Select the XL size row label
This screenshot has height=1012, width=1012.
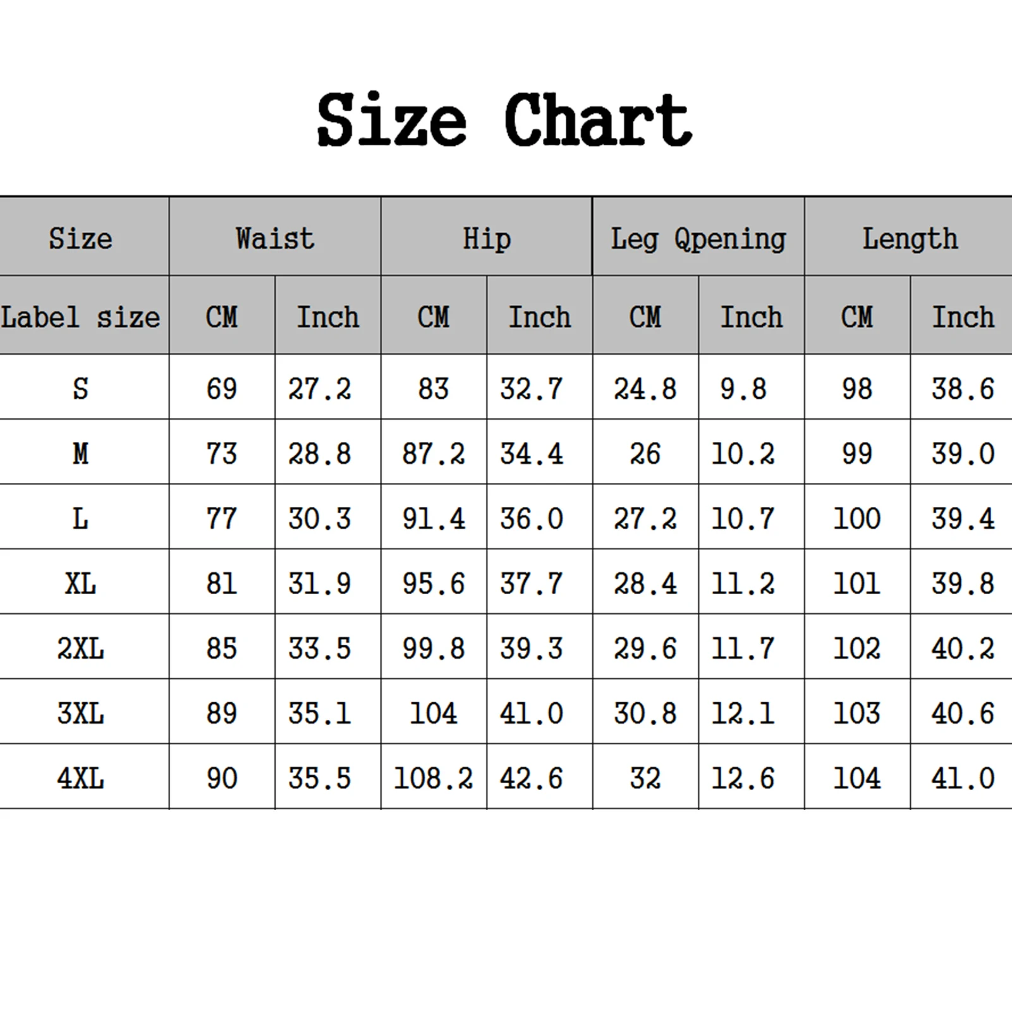80,583
